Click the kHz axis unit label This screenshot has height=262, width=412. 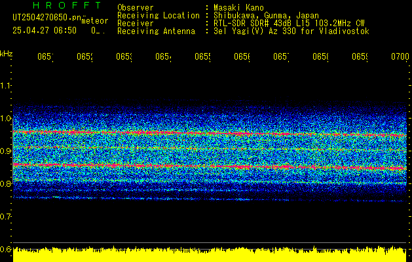(x=6, y=54)
